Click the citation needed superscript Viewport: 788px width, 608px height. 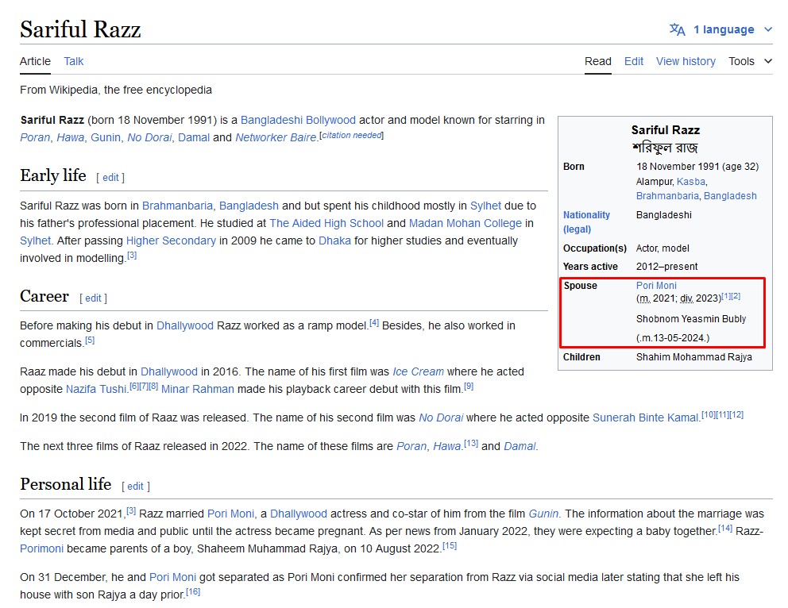[x=351, y=136]
